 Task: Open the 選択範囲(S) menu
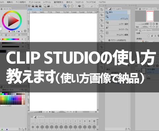[58, 2]
